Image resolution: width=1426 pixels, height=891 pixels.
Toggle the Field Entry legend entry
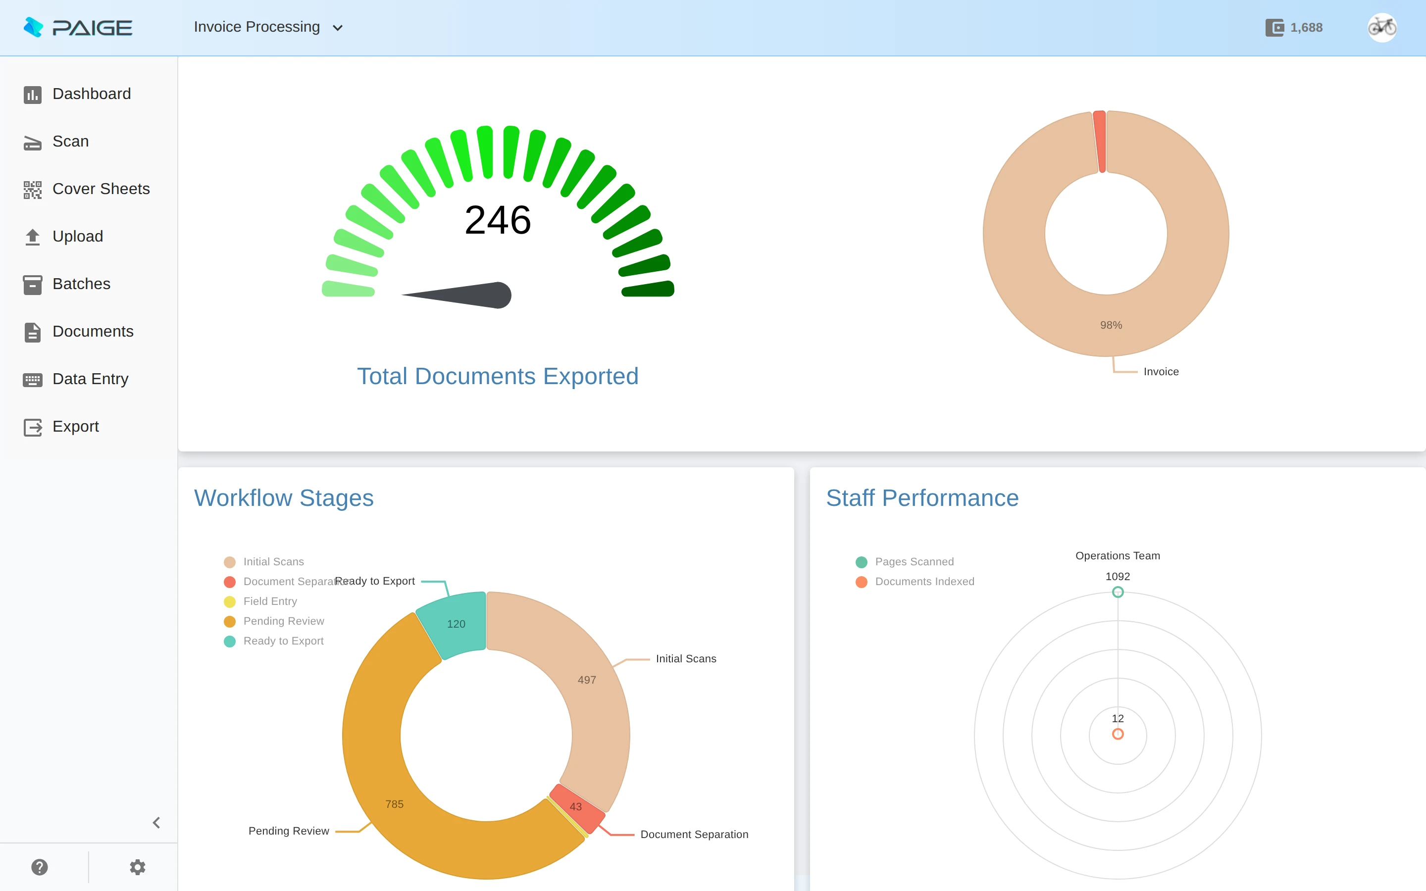click(x=260, y=601)
